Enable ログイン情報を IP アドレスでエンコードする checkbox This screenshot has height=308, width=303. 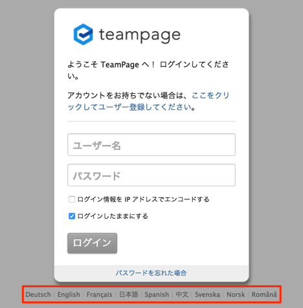[72, 199]
